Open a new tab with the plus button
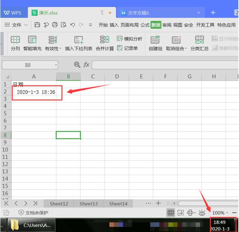This screenshot has height=232, width=239. click(x=213, y=13)
